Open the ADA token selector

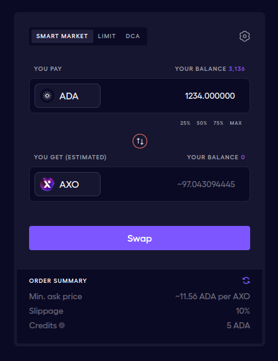[67, 96]
